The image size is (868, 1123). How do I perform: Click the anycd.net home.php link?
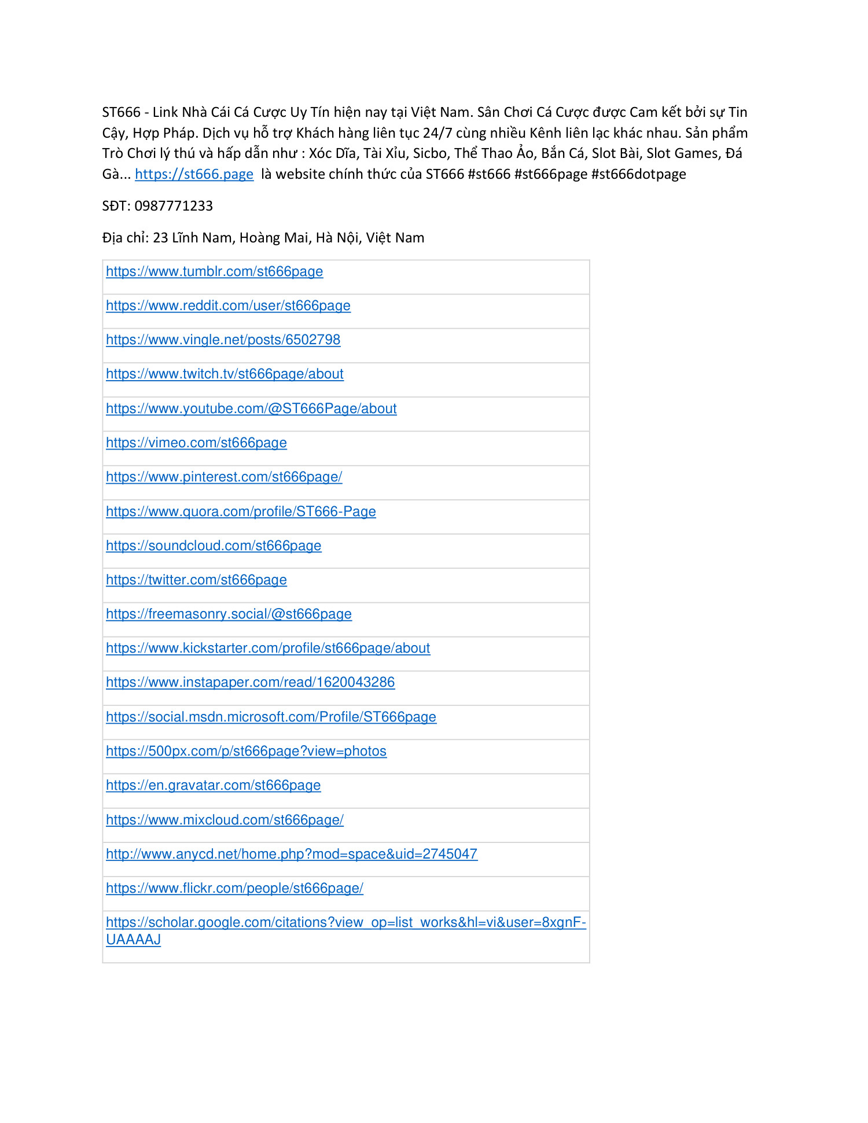tap(292, 854)
